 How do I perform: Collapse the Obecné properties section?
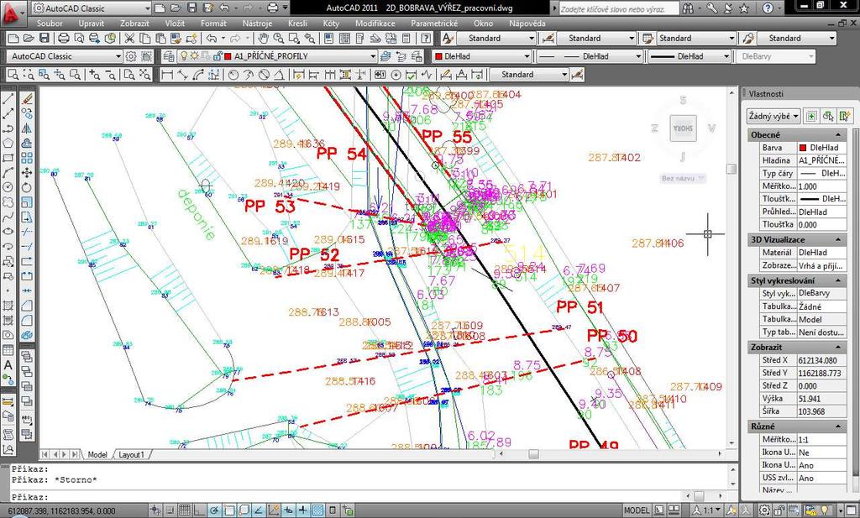point(838,135)
